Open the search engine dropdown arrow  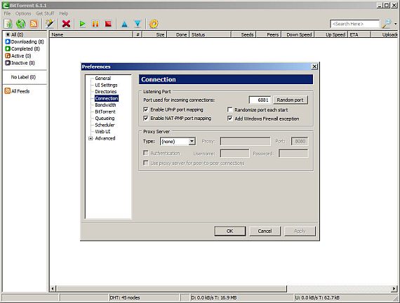[x=395, y=24]
